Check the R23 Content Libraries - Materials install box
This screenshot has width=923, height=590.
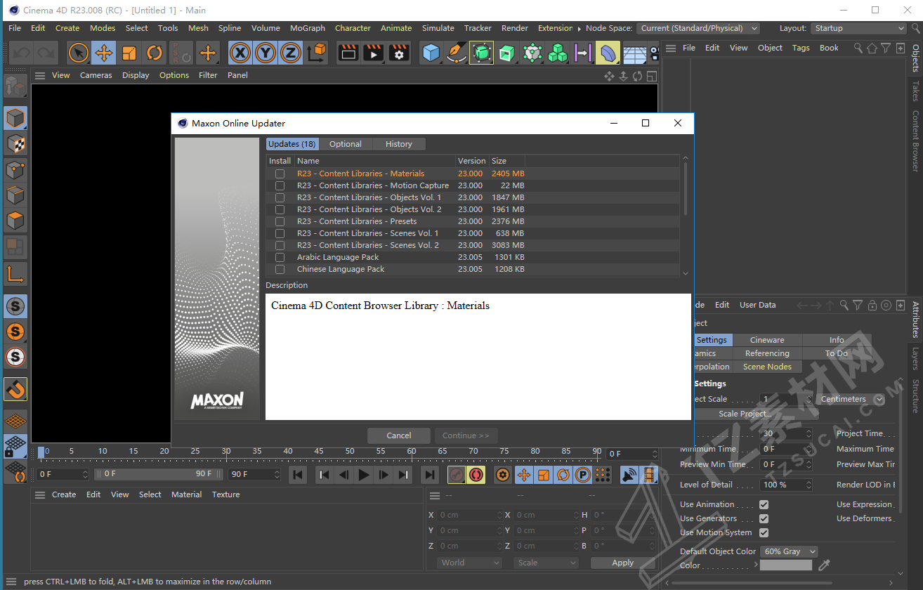click(x=280, y=173)
